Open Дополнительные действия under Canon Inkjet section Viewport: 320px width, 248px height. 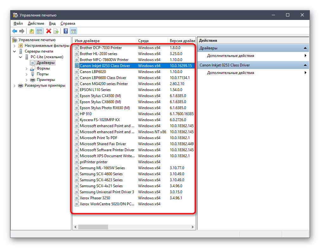(230, 73)
